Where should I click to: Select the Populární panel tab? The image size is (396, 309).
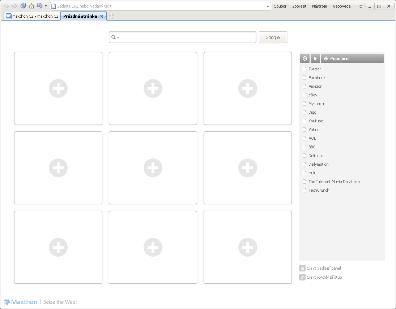tap(339, 58)
